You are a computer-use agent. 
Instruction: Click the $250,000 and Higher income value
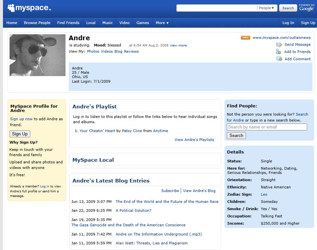pos(280,224)
